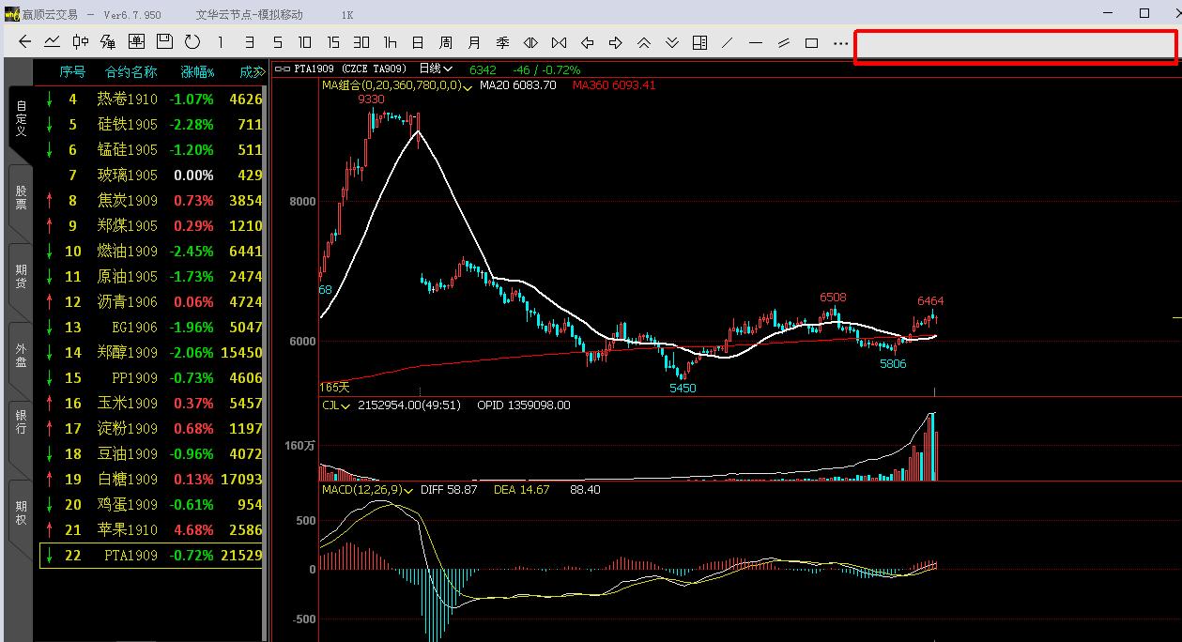Click the 合约名称 column header
This screenshot has height=642, width=1182.
(x=130, y=71)
